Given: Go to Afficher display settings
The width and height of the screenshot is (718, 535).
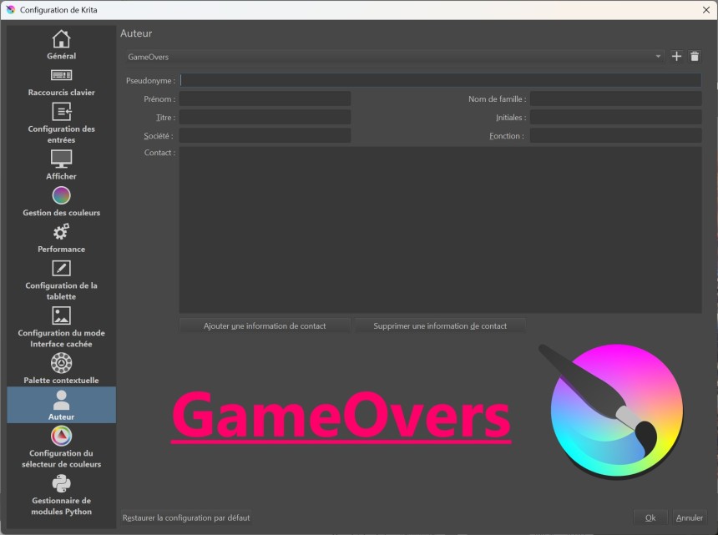Looking at the screenshot, I should point(61,165).
